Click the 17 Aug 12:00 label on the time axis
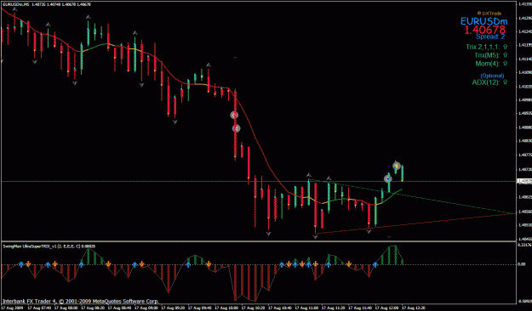The width and height of the screenshot is (532, 311). [386, 308]
